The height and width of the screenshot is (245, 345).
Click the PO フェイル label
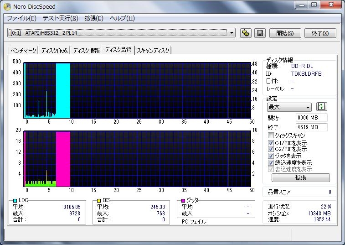[194, 222]
